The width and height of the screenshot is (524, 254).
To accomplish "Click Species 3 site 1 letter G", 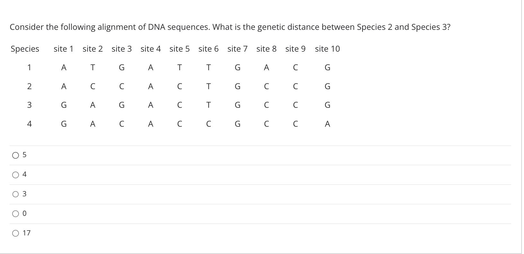I will click(x=64, y=105).
